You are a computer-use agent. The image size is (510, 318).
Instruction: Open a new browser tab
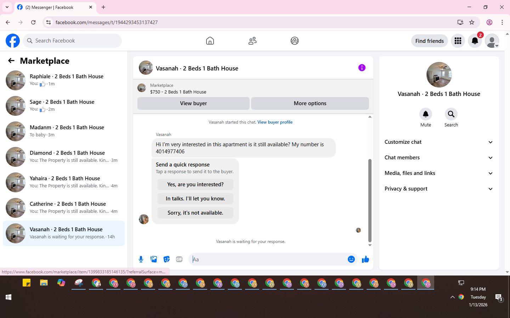click(x=103, y=7)
